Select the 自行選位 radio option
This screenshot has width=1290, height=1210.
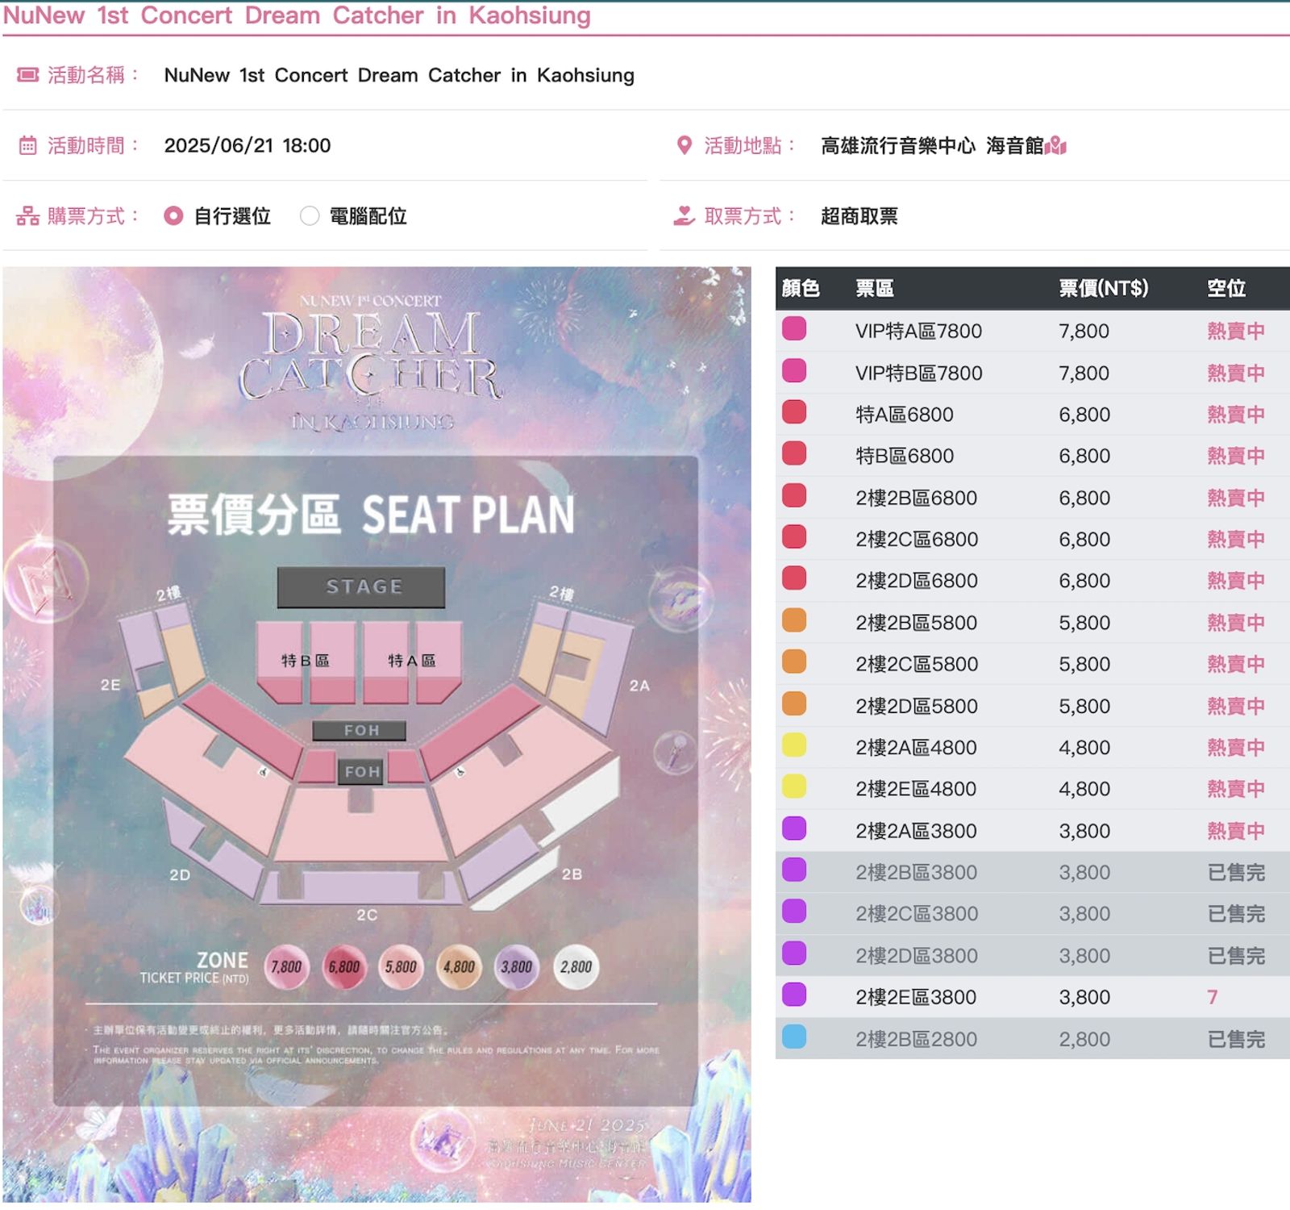click(173, 216)
